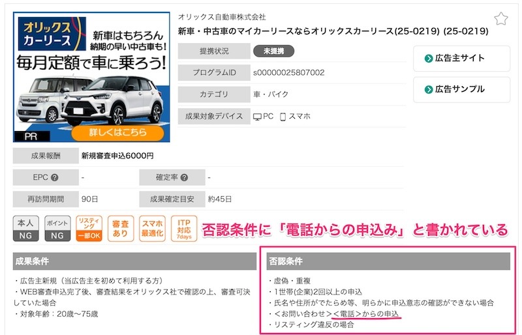Click the オリックス自動車株式会社 company name
This screenshot has height=335, width=522.
click(222, 17)
